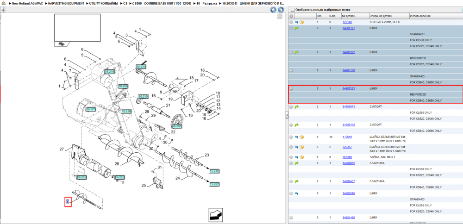Go to previous diagram with left arrow
This screenshot has height=224, width=463.
click(x=274, y=10)
